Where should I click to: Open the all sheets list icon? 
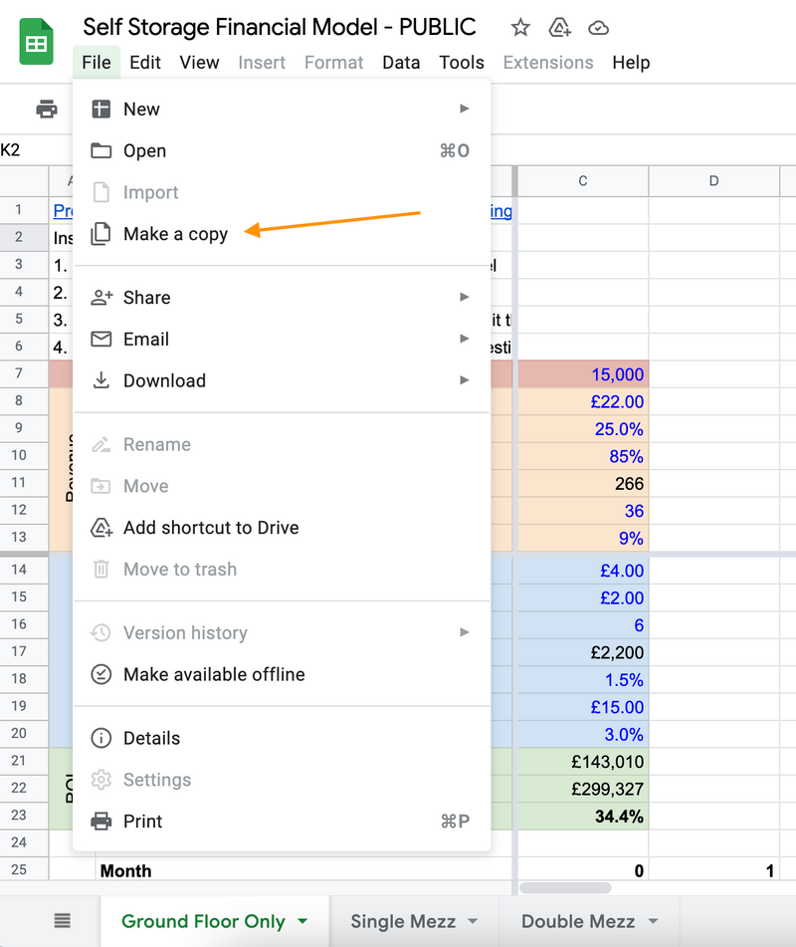point(62,921)
